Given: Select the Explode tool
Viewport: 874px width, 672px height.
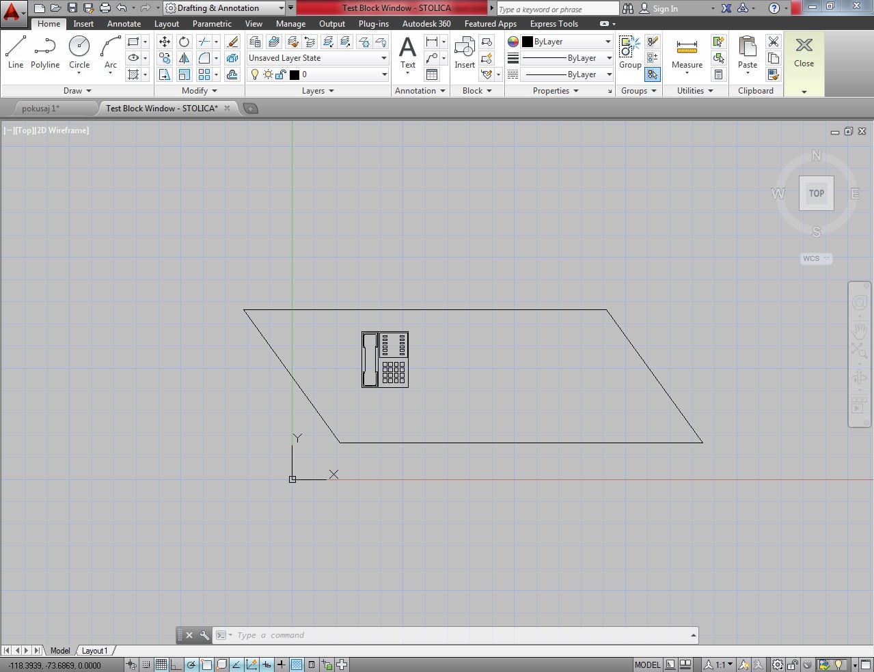Looking at the screenshot, I should pos(232,58).
